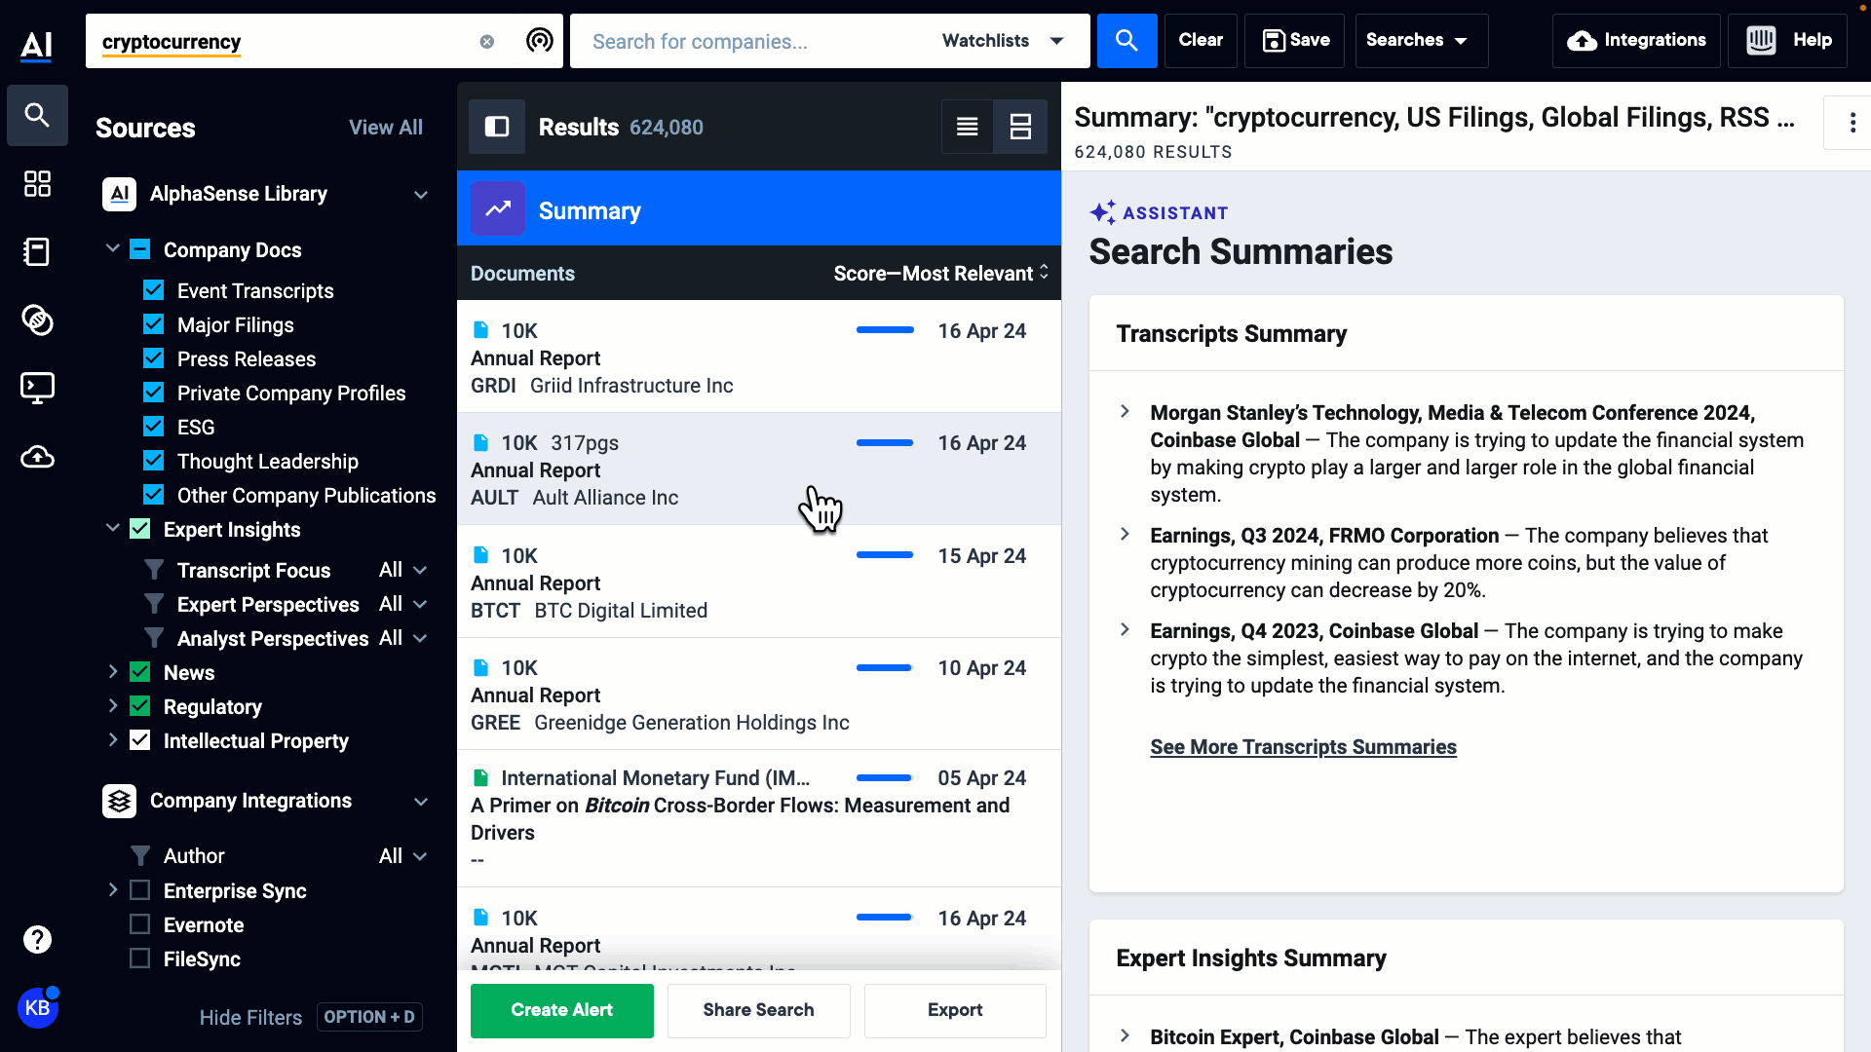This screenshot has height=1052, width=1871.
Task: Uncheck Press Releases checkbox
Action: coord(153,358)
